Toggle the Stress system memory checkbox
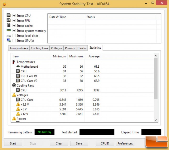 (x=14, y=31)
